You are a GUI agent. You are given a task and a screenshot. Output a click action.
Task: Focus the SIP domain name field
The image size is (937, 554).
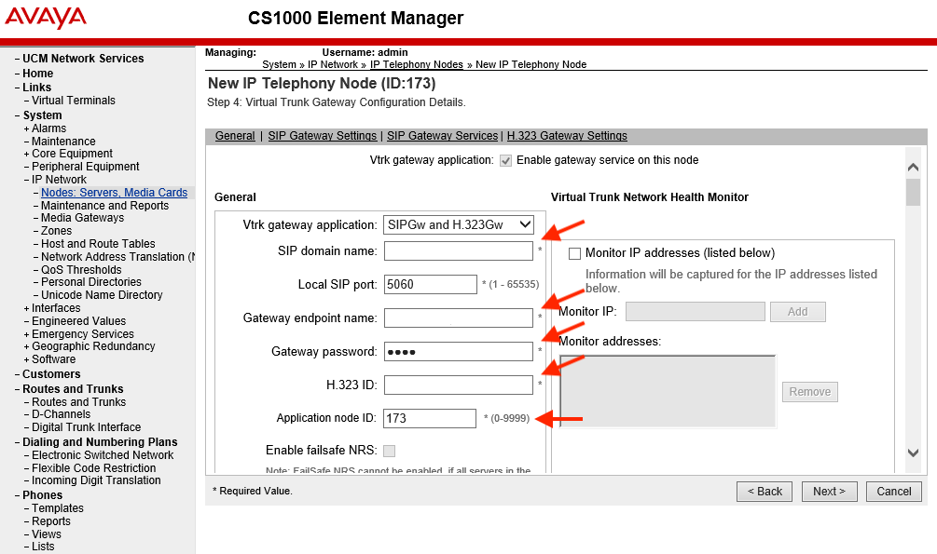459,251
